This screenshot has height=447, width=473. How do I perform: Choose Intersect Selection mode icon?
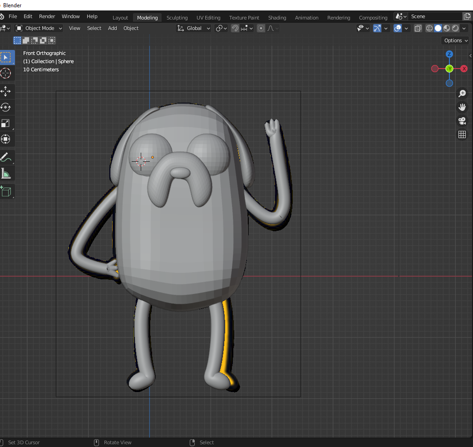pyautogui.click(x=52, y=40)
